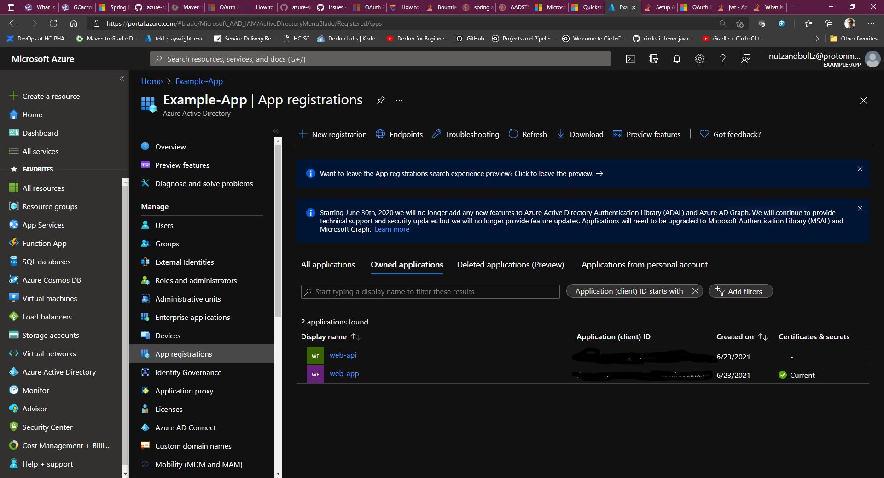Click the Refresh icon in the toolbar

point(527,134)
